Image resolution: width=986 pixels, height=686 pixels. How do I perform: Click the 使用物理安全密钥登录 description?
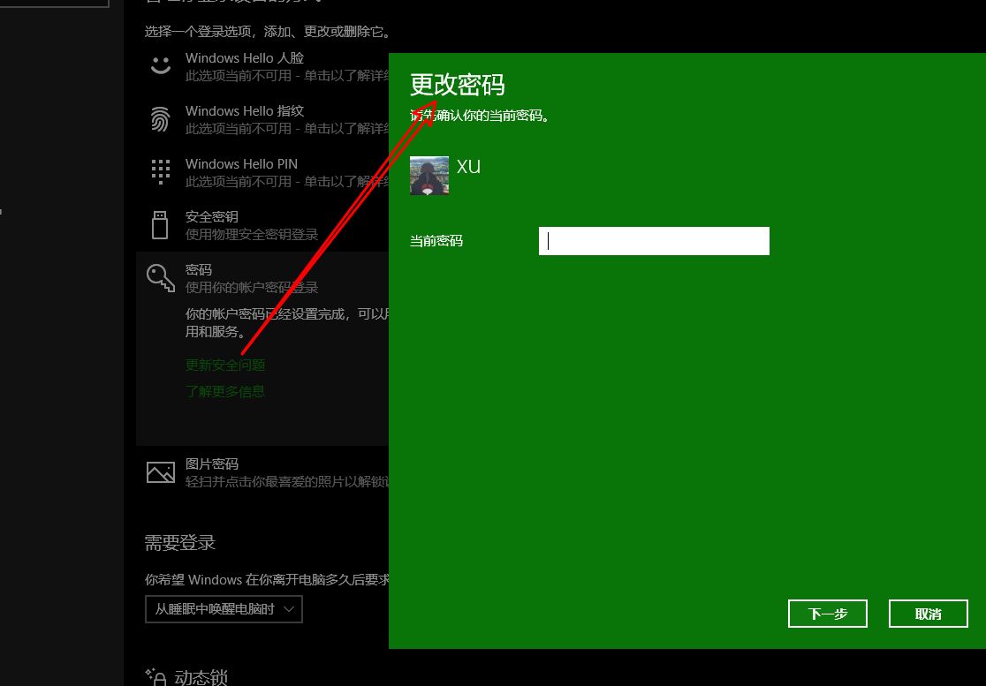[x=252, y=234]
